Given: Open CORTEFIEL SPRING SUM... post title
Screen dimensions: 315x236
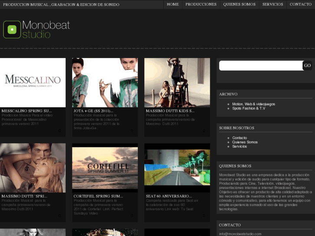Looking at the screenshot, I should pyautogui.click(x=98, y=196).
